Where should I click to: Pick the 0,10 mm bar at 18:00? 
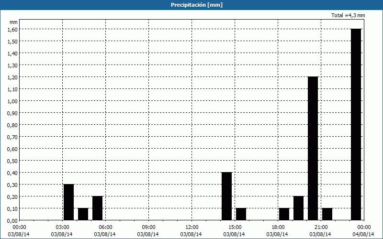tap(284, 214)
